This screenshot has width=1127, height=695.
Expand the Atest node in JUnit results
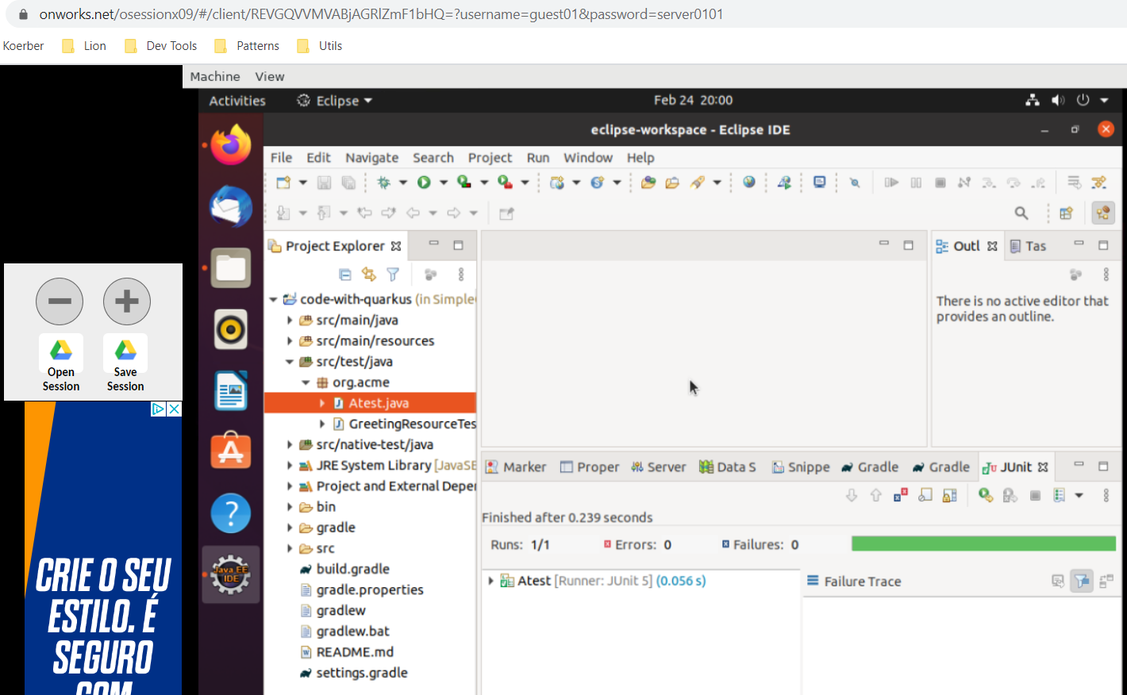tap(490, 581)
